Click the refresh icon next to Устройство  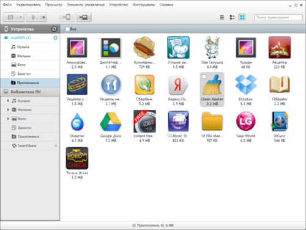pyautogui.click(x=54, y=29)
